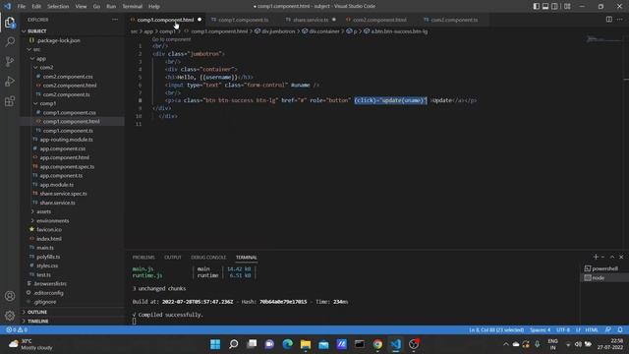Image resolution: width=629 pixels, height=354 pixels.
Task: Switch to share.service.ts editor tab
Action: pyautogui.click(x=311, y=20)
